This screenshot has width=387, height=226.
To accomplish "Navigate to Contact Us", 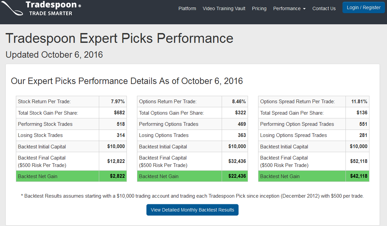I will coord(324,8).
